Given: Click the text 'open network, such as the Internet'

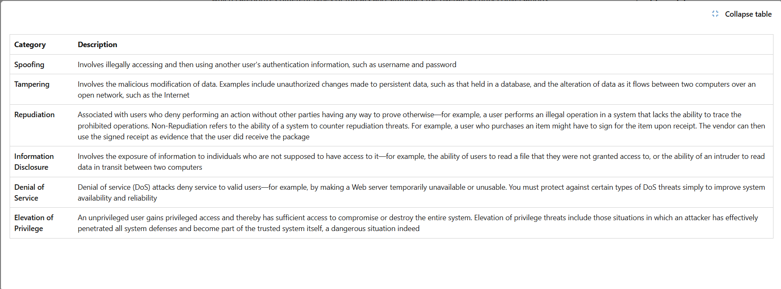Looking at the screenshot, I should (133, 95).
